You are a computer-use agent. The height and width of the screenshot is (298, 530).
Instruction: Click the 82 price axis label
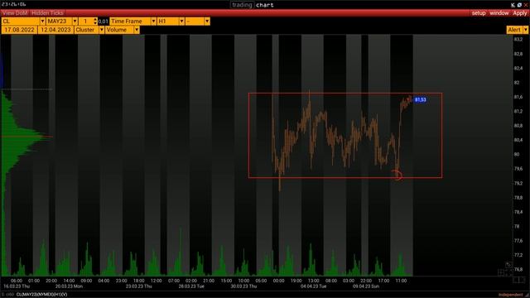(517, 83)
